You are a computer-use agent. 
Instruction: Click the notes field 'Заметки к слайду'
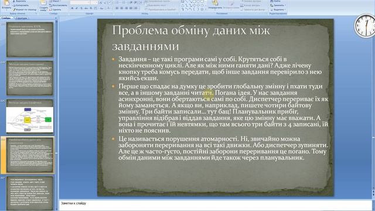[x=215, y=205]
